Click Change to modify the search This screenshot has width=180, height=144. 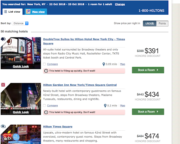click(x=120, y=4)
